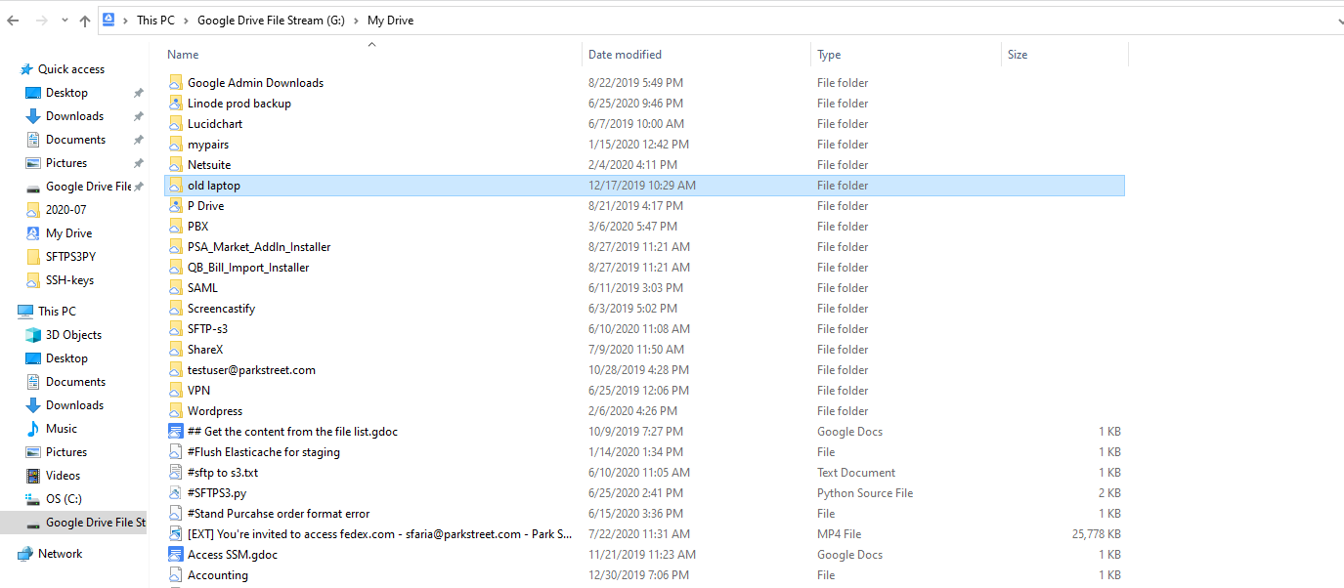Open the address bar history dropdown
The image size is (1344, 588).
coord(1338,21)
